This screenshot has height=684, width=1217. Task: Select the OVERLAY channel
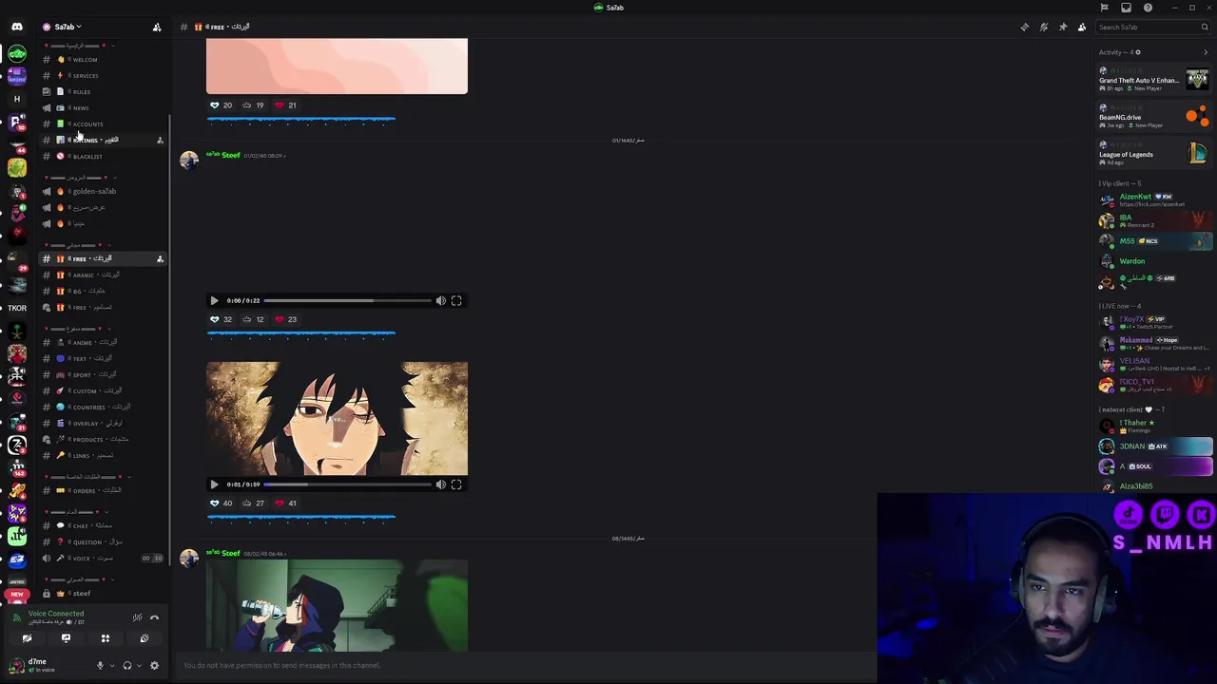(x=103, y=423)
